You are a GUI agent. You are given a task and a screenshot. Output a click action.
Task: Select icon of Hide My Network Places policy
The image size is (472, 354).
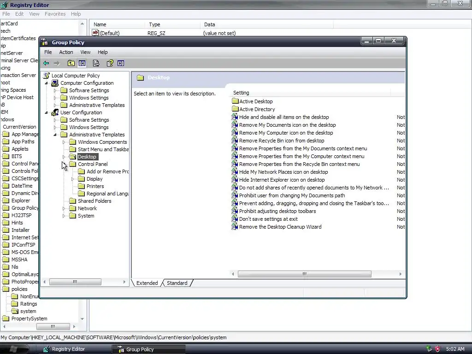(235, 172)
